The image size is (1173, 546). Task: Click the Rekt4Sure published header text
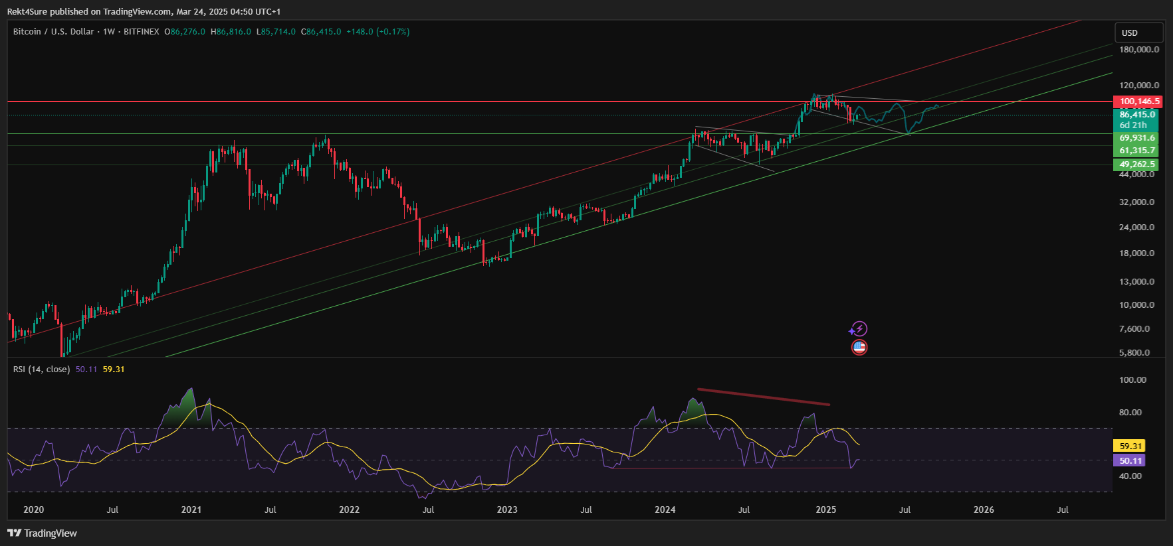[144, 11]
